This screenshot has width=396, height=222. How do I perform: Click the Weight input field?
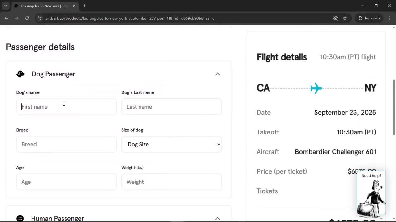tap(171, 182)
